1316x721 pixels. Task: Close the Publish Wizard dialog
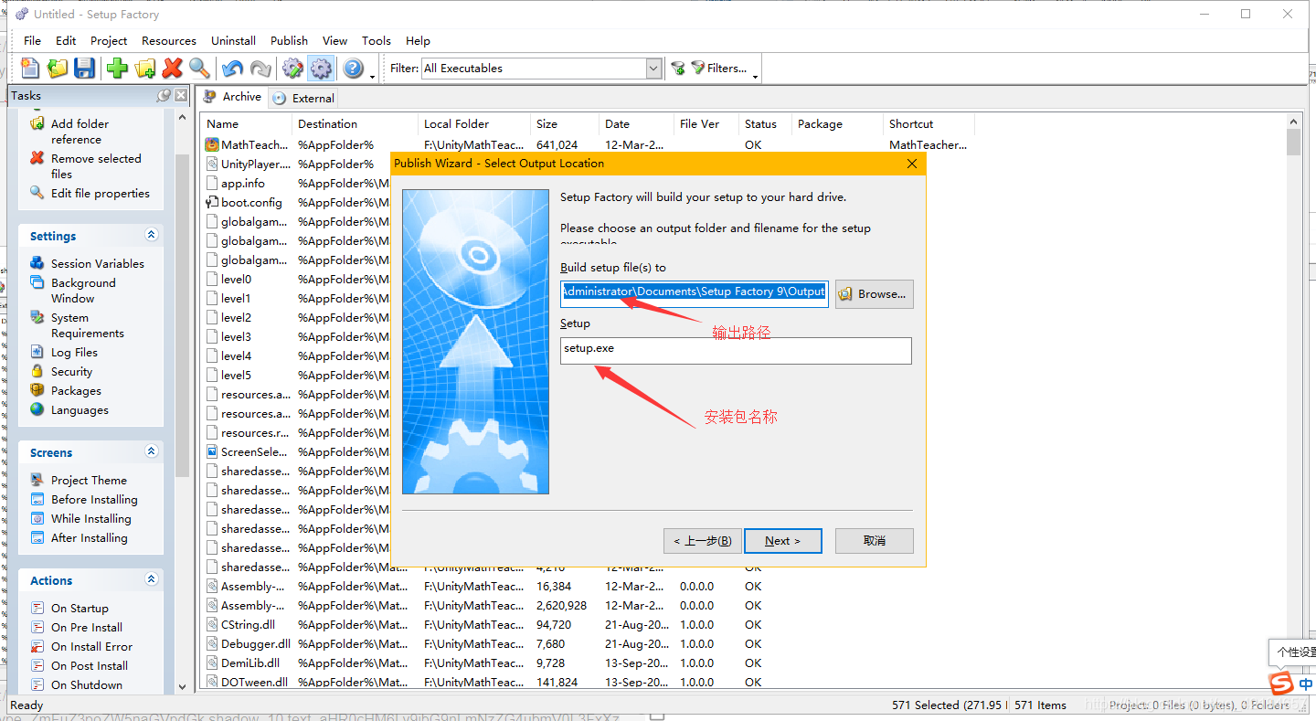(x=911, y=164)
